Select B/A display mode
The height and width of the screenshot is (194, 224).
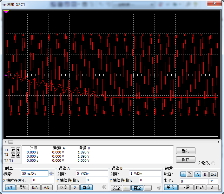35,187
